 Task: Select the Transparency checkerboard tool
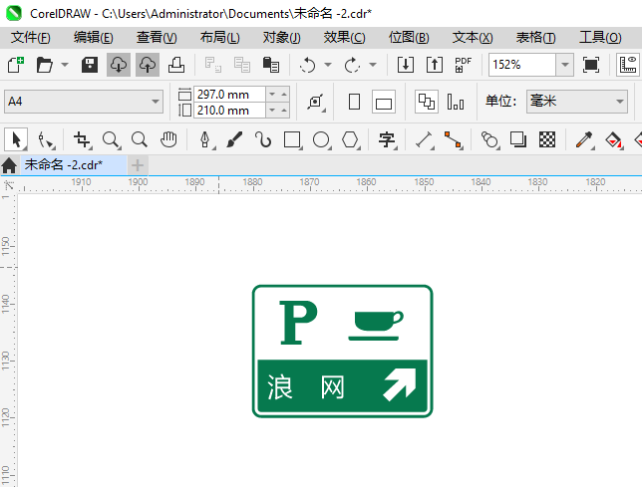pyautogui.click(x=547, y=139)
